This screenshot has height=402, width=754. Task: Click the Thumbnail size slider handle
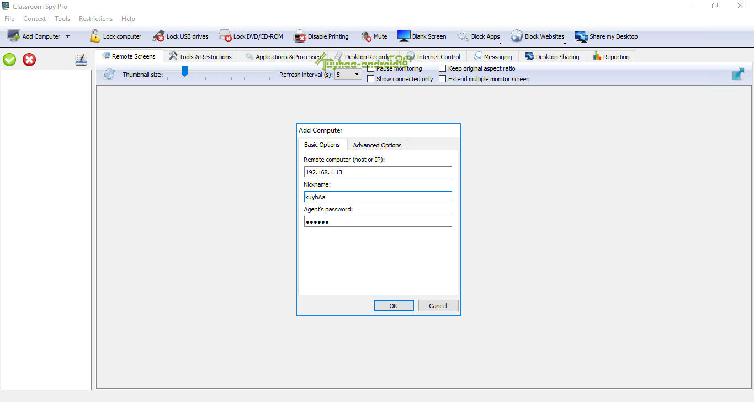point(184,71)
